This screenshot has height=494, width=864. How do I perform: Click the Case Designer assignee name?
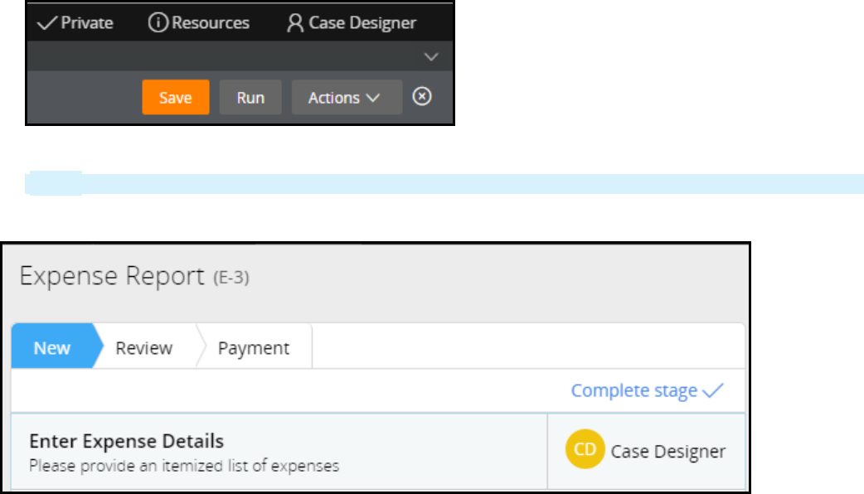pyautogui.click(x=667, y=452)
